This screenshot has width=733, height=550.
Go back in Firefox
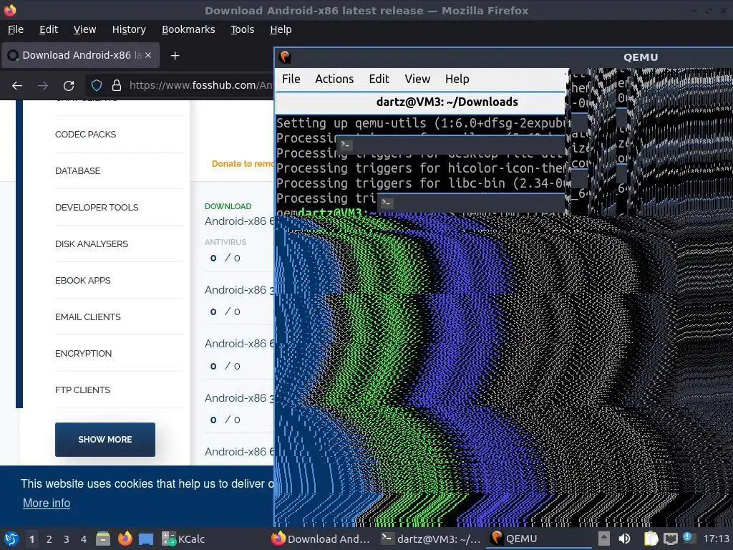[x=17, y=86]
